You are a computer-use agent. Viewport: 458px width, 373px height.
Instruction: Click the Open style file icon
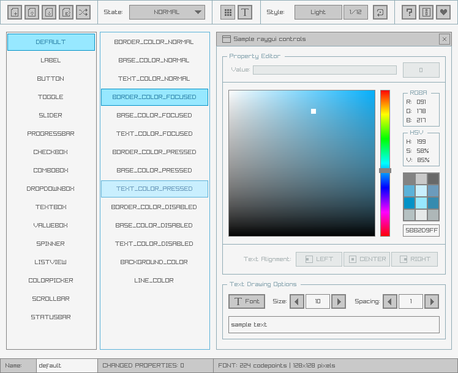(x=32, y=12)
